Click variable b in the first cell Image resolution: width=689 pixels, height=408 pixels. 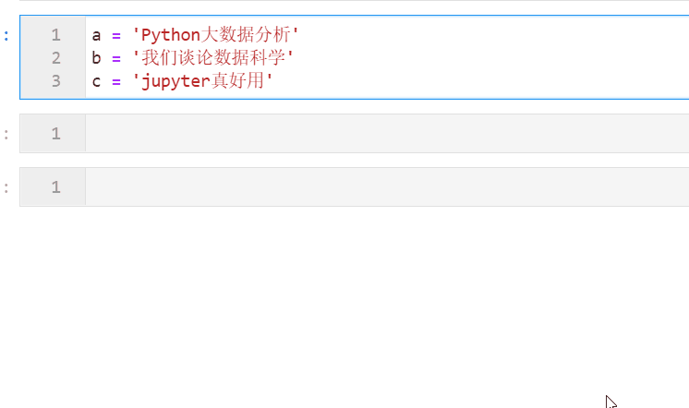coord(96,59)
